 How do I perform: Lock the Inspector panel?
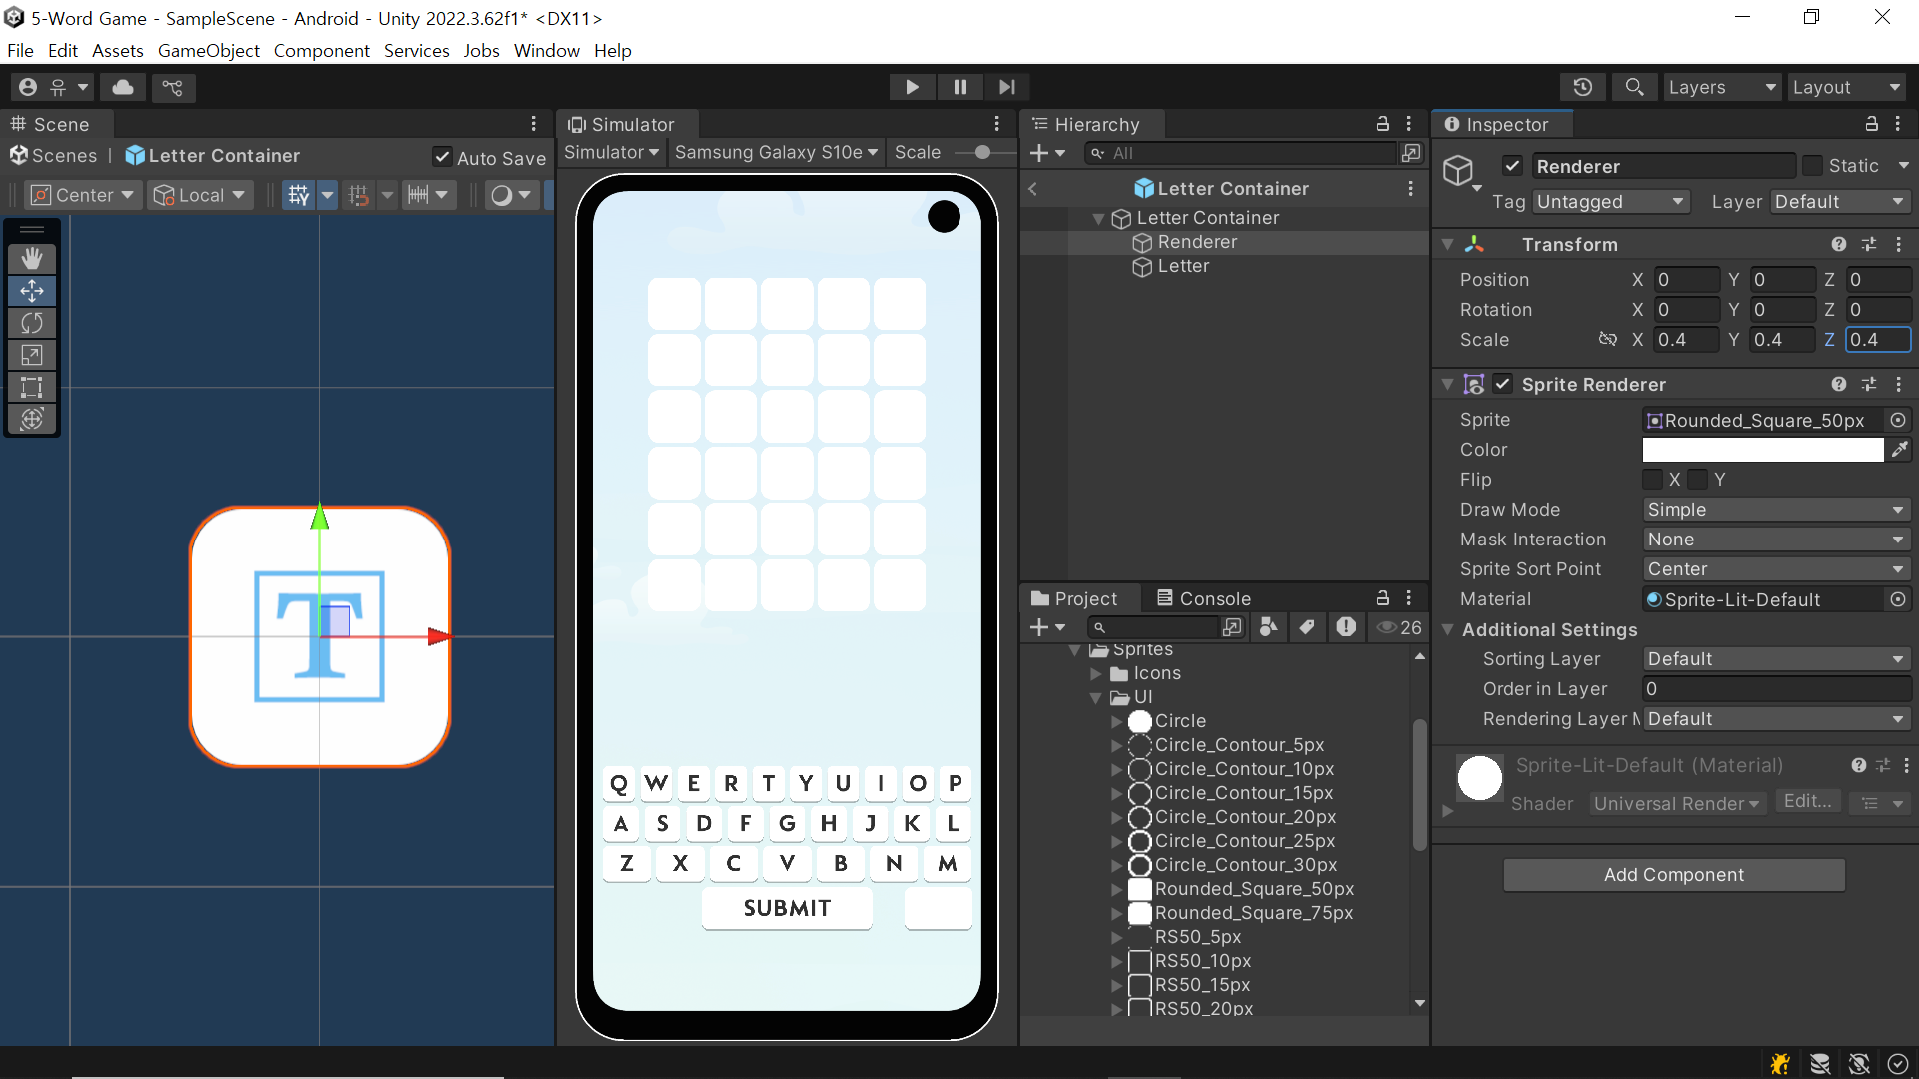click(1871, 124)
